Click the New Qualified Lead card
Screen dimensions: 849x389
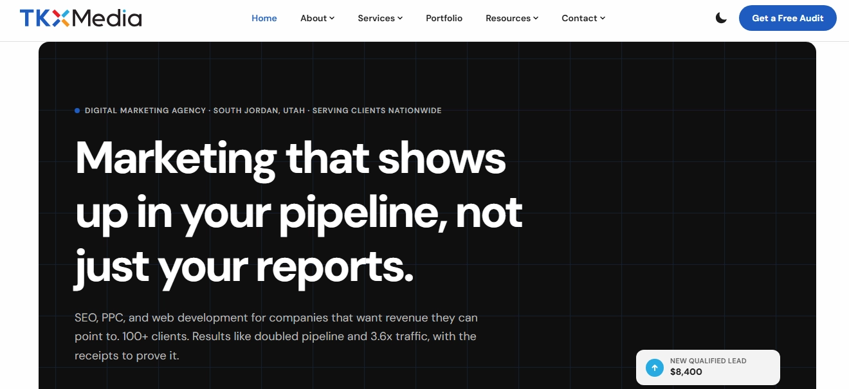[708, 368]
